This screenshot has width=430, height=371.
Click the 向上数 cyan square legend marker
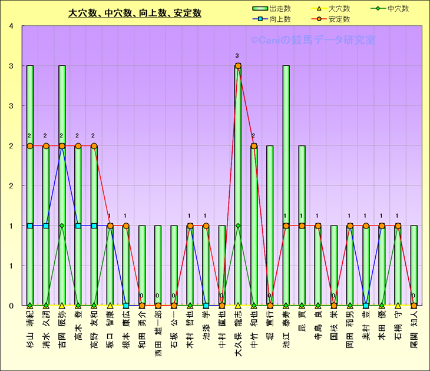tap(258, 19)
